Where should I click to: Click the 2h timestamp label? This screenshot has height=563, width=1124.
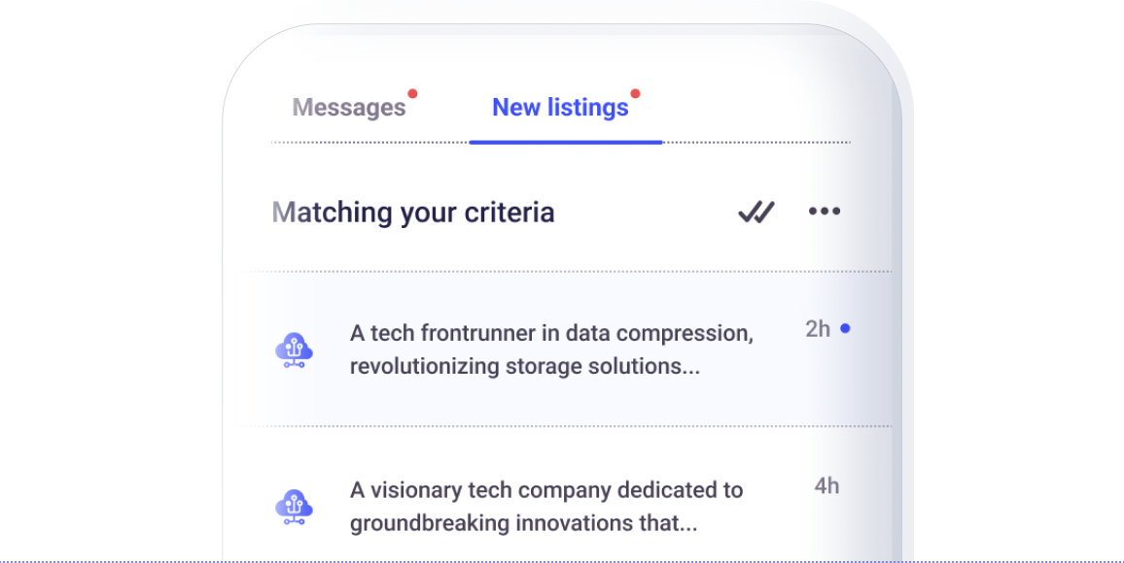pos(818,328)
